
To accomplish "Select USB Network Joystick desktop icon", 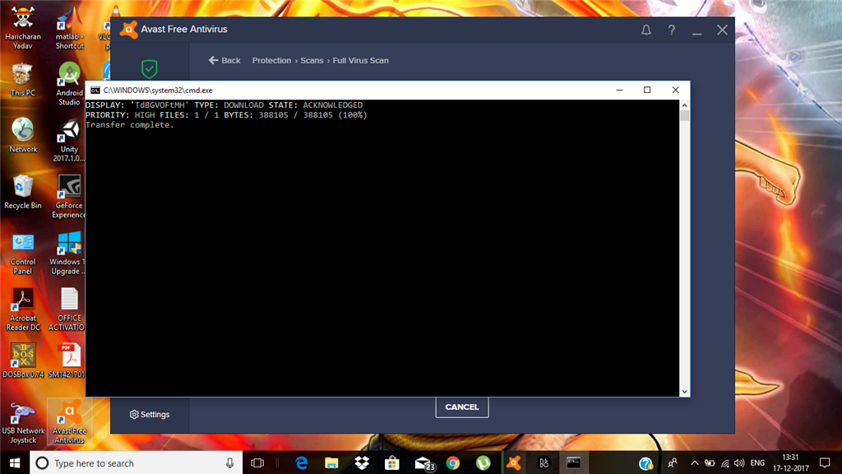I will (x=22, y=424).
